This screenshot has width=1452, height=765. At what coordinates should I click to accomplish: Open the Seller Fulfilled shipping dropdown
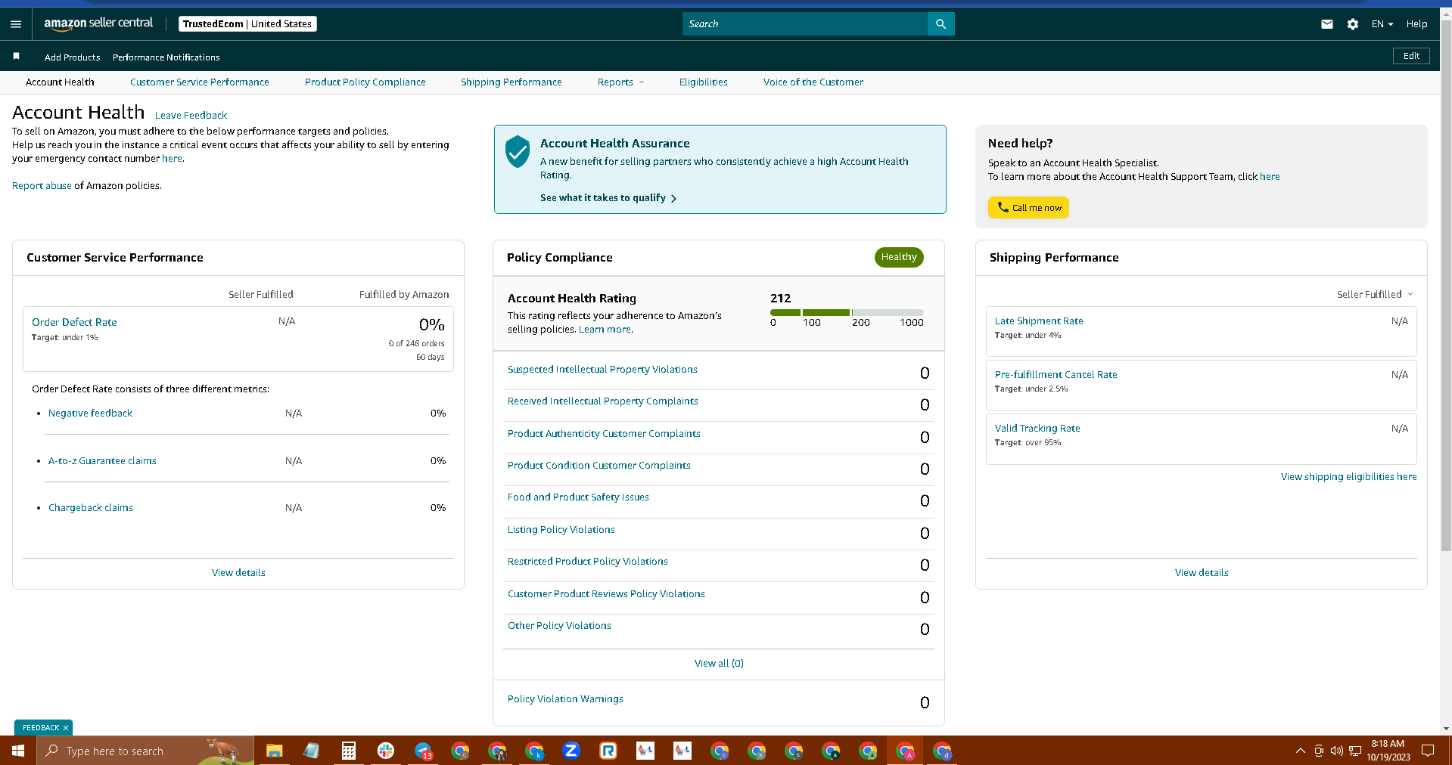pos(1375,295)
